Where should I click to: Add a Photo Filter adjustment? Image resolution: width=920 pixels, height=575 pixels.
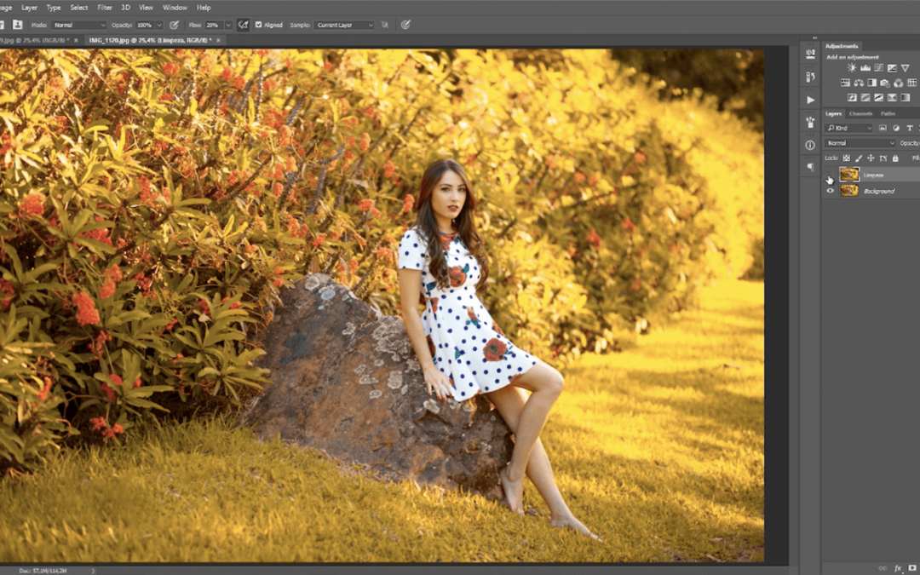pos(884,83)
